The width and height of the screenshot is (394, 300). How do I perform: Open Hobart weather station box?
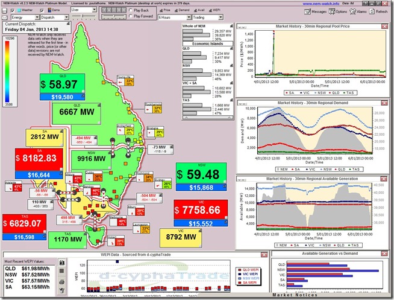pyautogui.click(x=116, y=241)
